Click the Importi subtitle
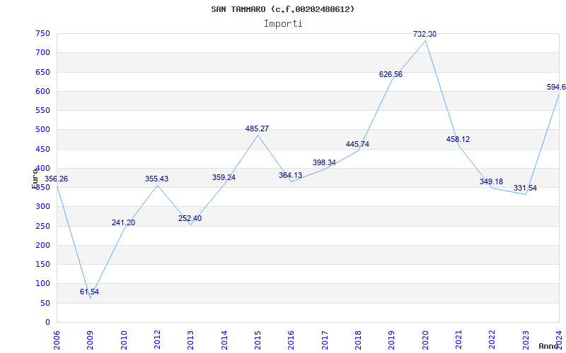Viewport: 566px width, 353px height. pyautogui.click(x=282, y=24)
